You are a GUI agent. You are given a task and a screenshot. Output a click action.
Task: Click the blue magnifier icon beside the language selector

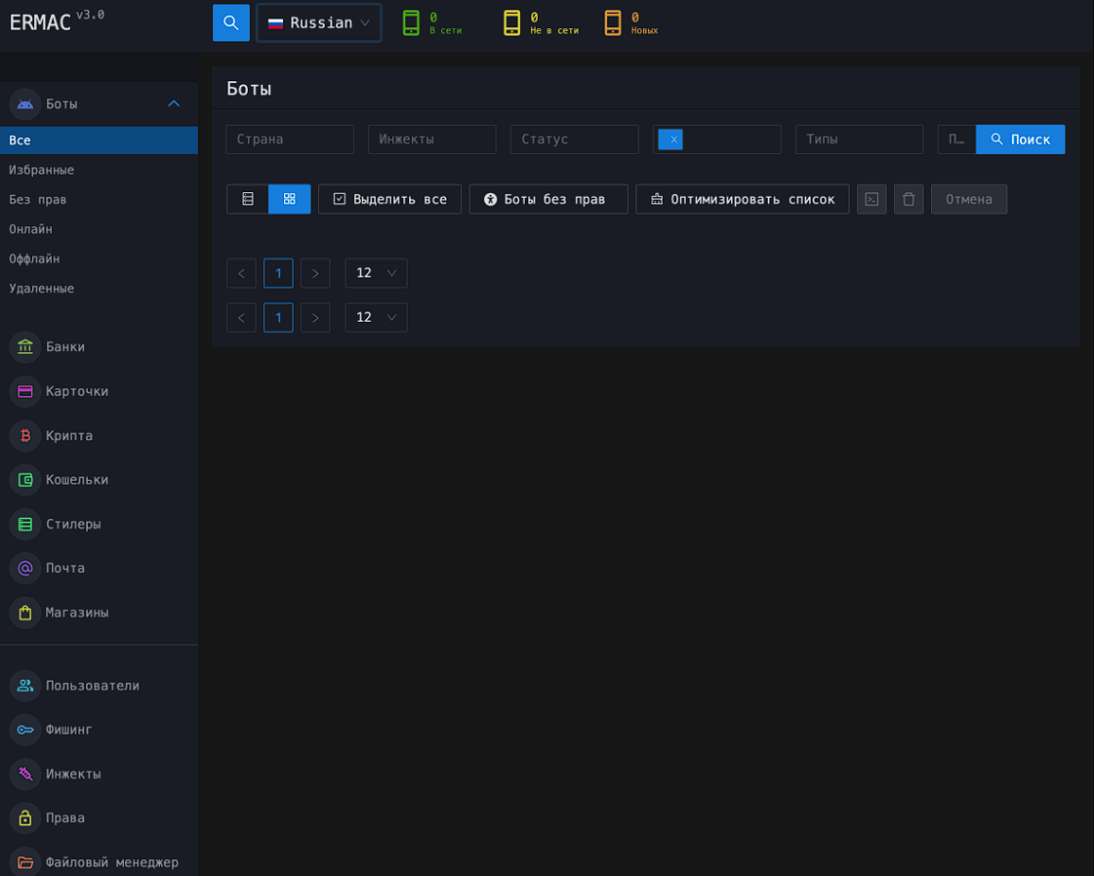231,22
